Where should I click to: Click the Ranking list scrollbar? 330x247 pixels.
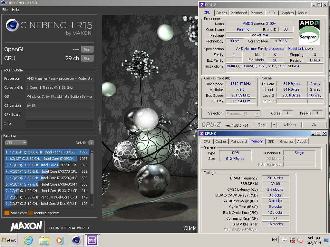[92, 173]
